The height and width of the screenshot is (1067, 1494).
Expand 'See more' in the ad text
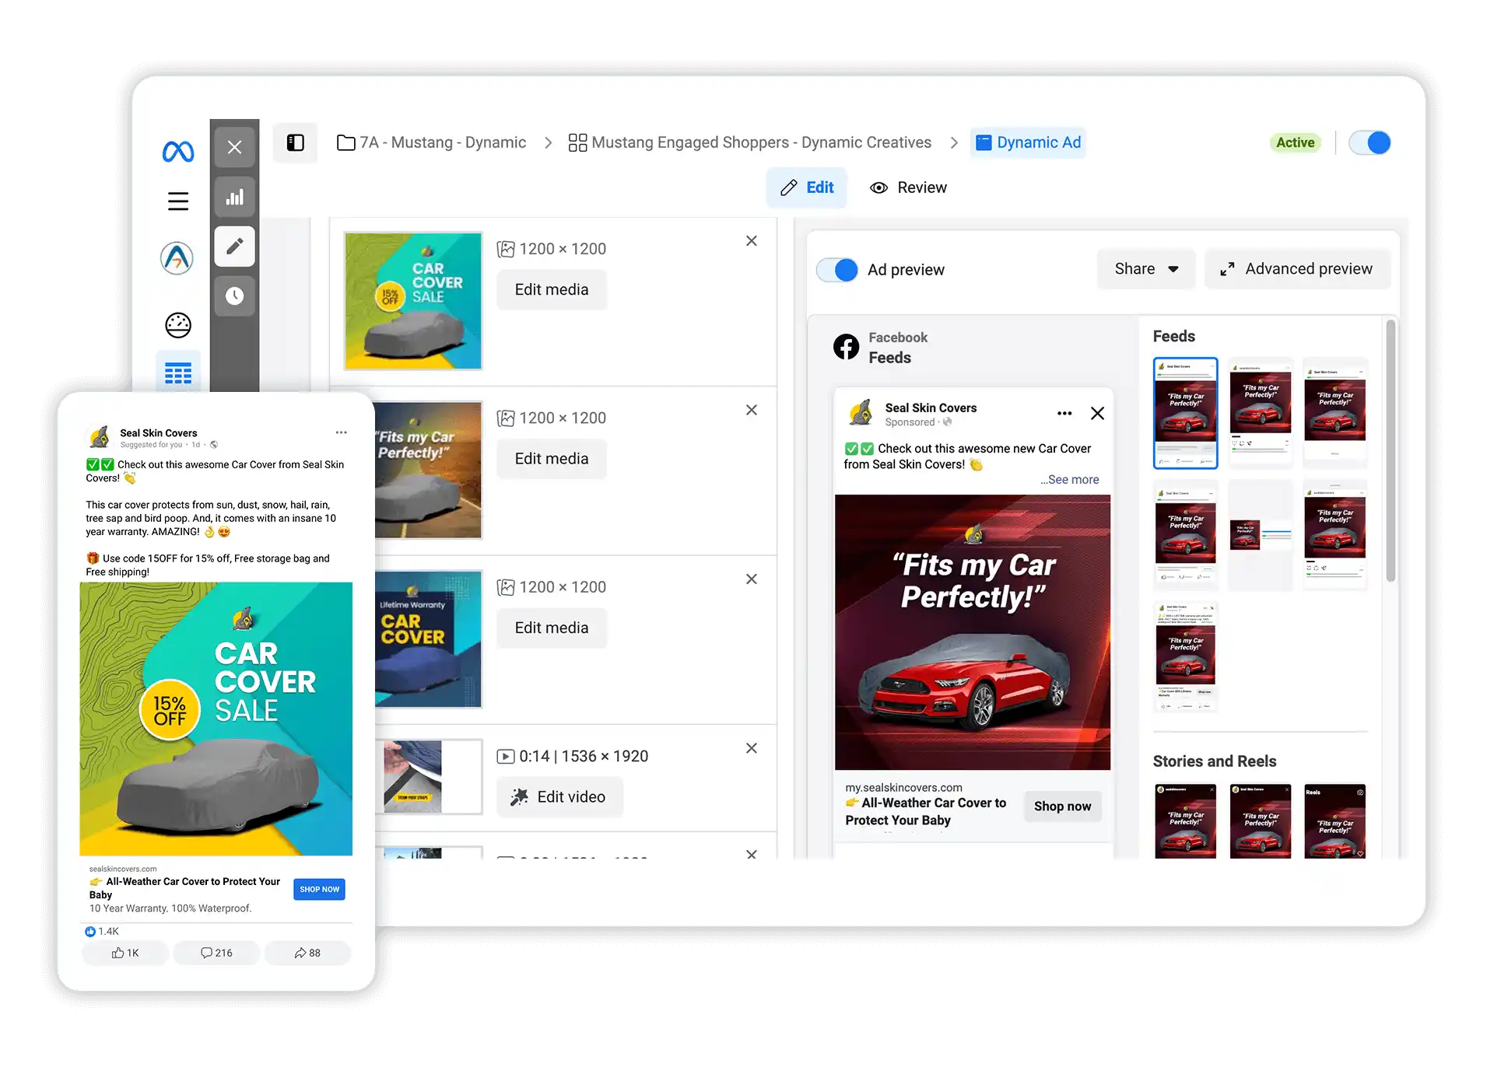[1068, 479]
